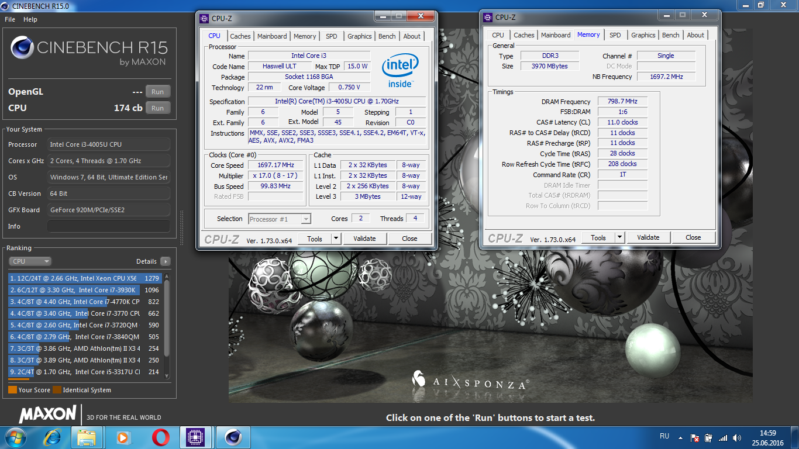This screenshot has width=799, height=449.
Task: Open About tab in left CPU-Z window
Action: (x=412, y=36)
